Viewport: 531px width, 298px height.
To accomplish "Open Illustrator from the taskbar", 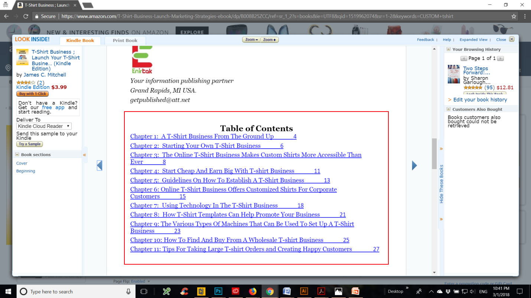I will (304, 292).
